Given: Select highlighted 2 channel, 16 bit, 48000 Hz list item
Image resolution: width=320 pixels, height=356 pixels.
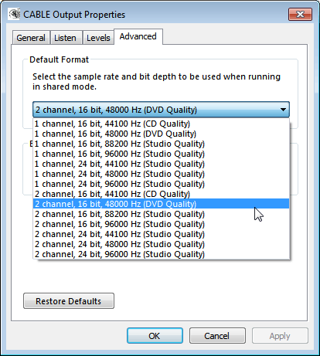Looking at the screenshot, I should (x=162, y=204).
